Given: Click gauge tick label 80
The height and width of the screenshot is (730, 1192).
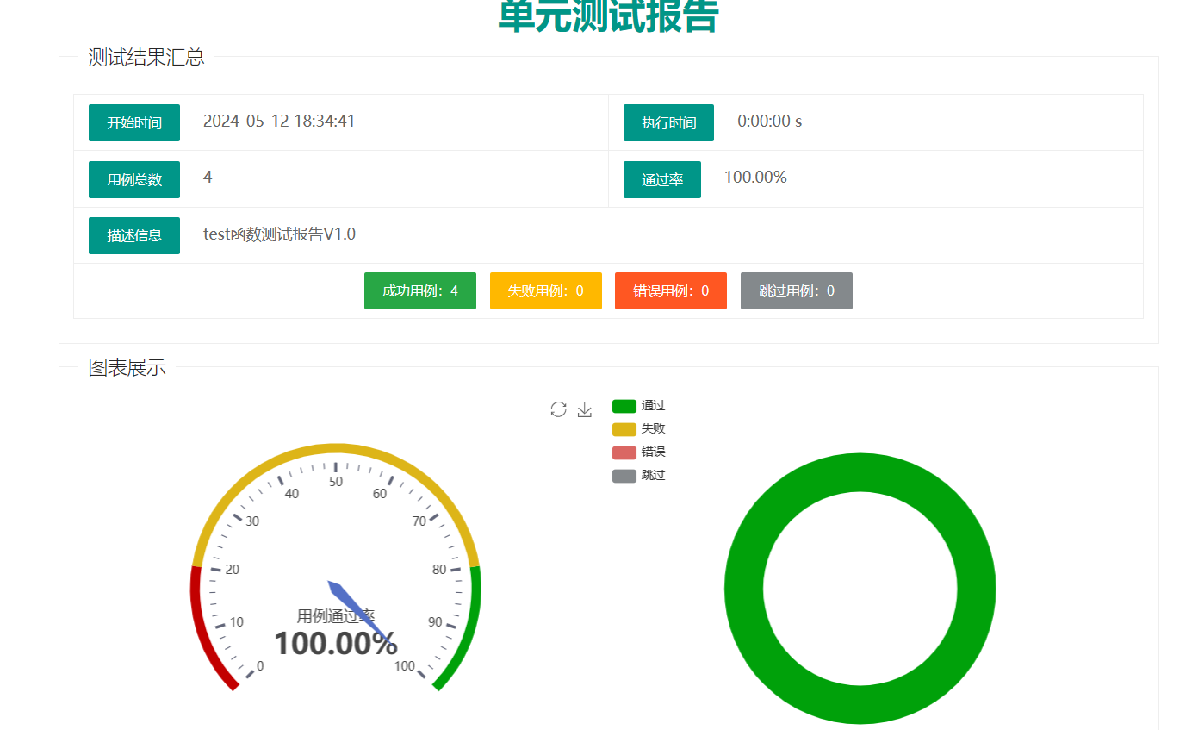Looking at the screenshot, I should coord(439,569).
